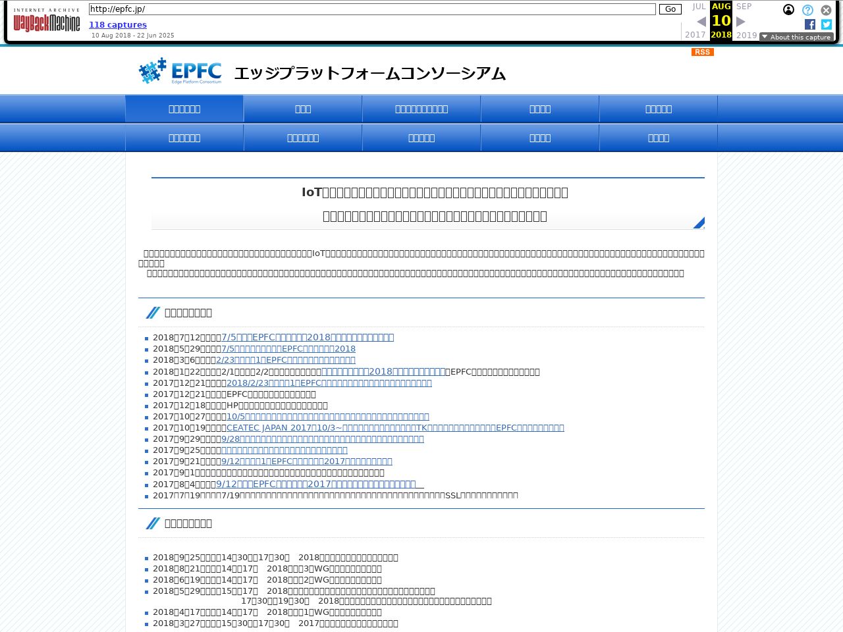Image resolution: width=843 pixels, height=632 pixels.
Task: Click the blue corner triangle on headline banner
Action: coord(699,223)
